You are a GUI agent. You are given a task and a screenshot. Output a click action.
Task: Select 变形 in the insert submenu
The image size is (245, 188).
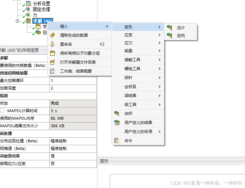pyautogui.click(x=138, y=27)
